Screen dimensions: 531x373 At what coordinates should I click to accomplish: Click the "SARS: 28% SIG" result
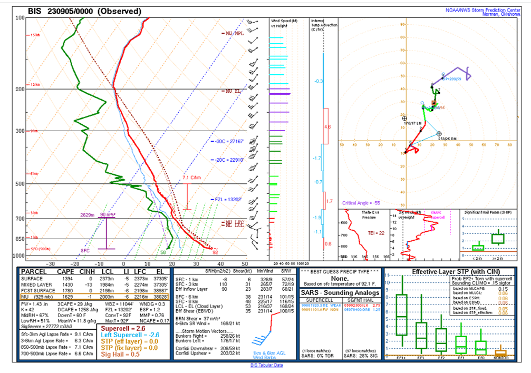[360, 356]
